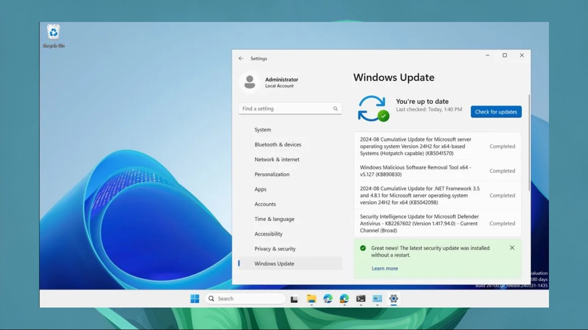
Task: Click the Check for updates button
Action: click(x=496, y=112)
